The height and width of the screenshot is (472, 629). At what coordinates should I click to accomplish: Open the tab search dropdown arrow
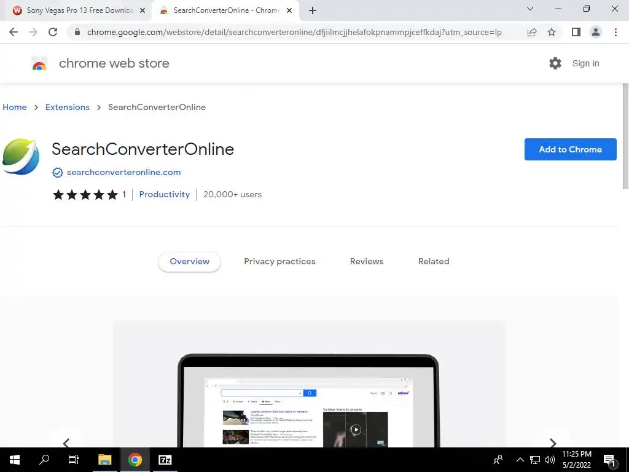pyautogui.click(x=530, y=9)
